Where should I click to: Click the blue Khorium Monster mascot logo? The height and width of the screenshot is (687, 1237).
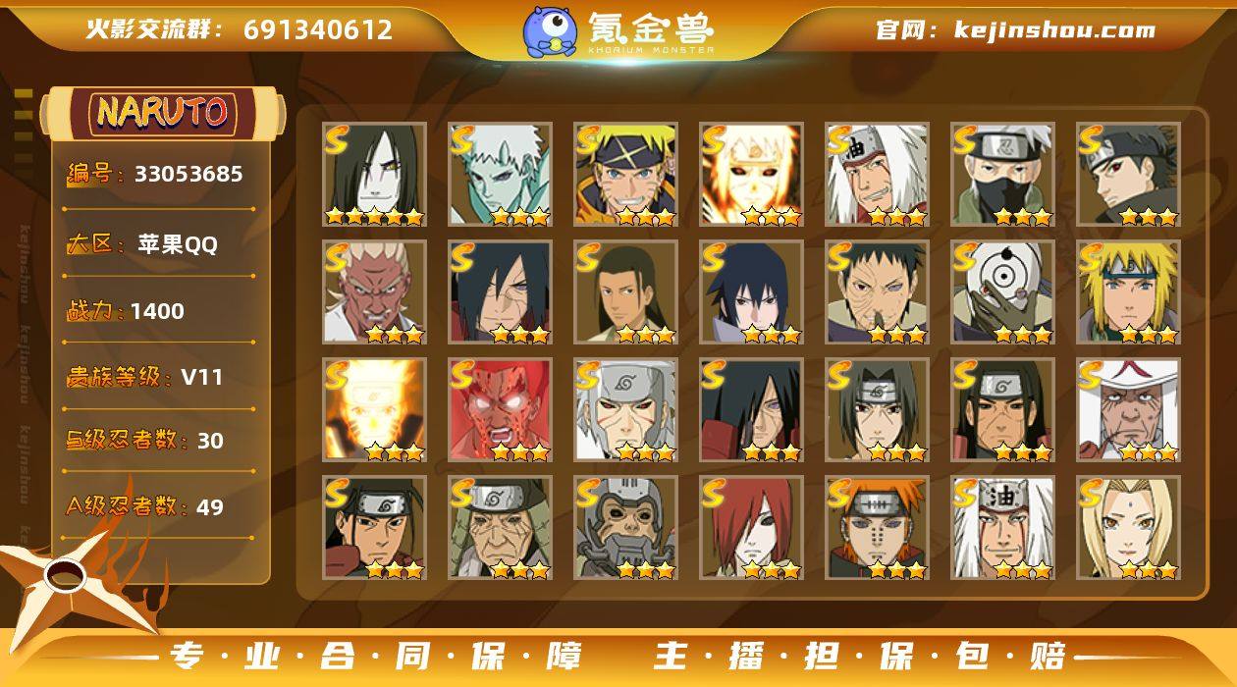click(x=549, y=31)
